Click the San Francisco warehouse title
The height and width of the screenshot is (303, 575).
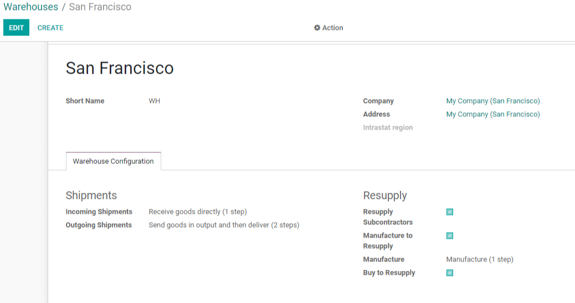120,68
